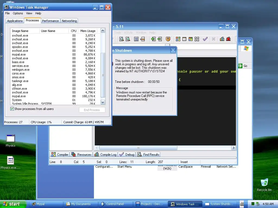Click the Start button
The height and width of the screenshot is (208, 278).
(x=13, y=204)
